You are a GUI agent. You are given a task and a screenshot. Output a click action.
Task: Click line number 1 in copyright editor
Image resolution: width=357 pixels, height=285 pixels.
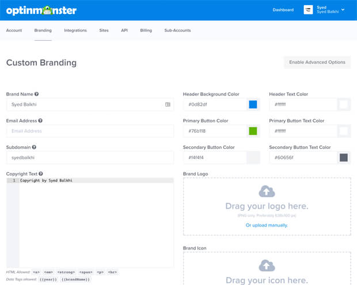click(x=14, y=180)
